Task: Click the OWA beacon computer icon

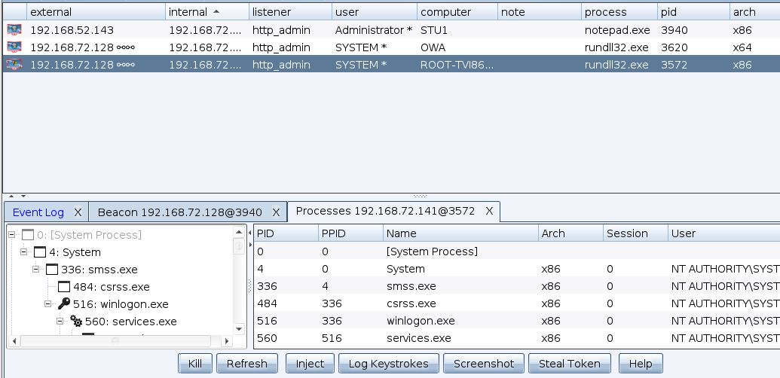Action: coord(14,47)
